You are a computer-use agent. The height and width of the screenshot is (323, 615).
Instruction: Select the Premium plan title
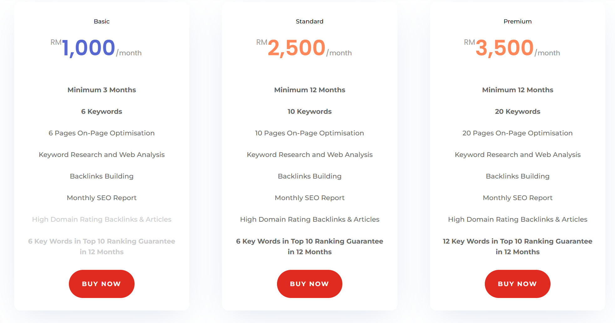(x=517, y=21)
